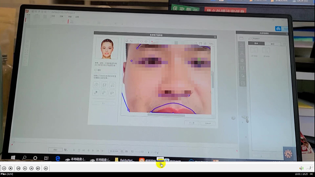Launch Edge browser from the taskbar
This screenshot has height=177, width=315.
pyautogui.click(x=58, y=159)
